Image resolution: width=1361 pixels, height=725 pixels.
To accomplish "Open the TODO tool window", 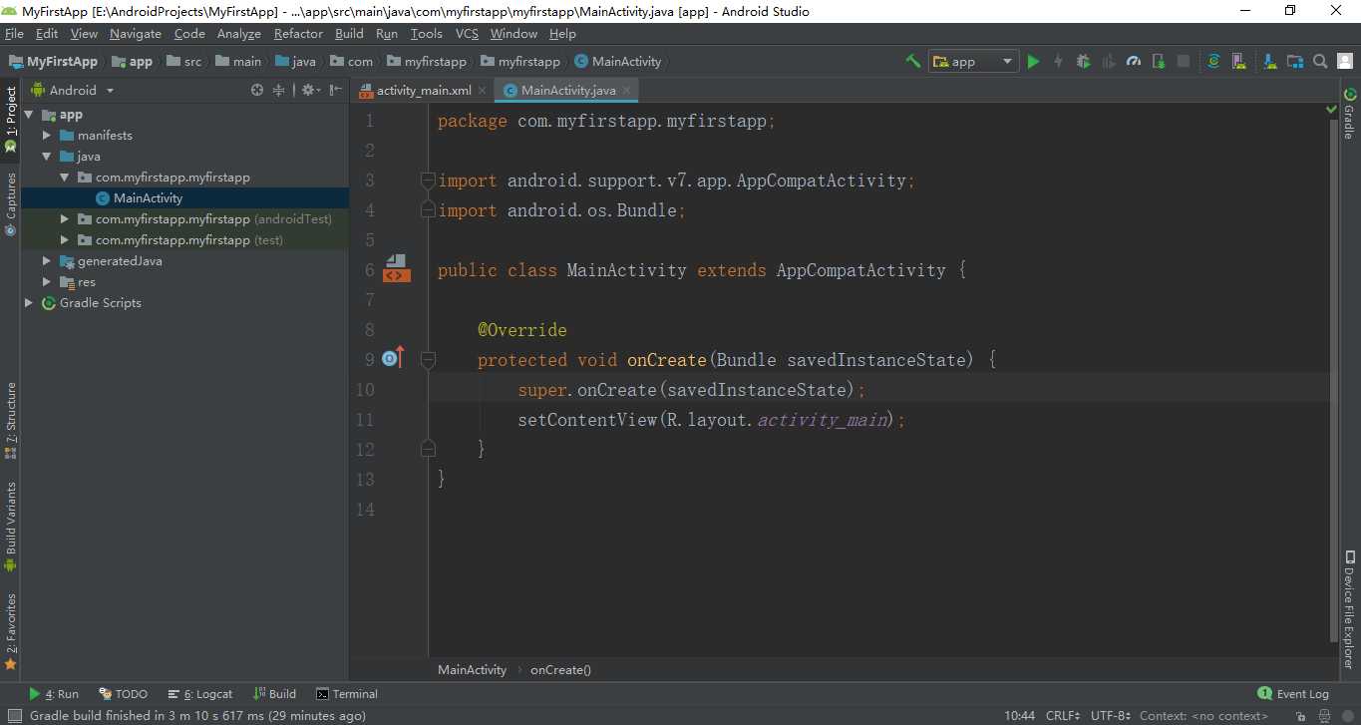I will pos(124,694).
